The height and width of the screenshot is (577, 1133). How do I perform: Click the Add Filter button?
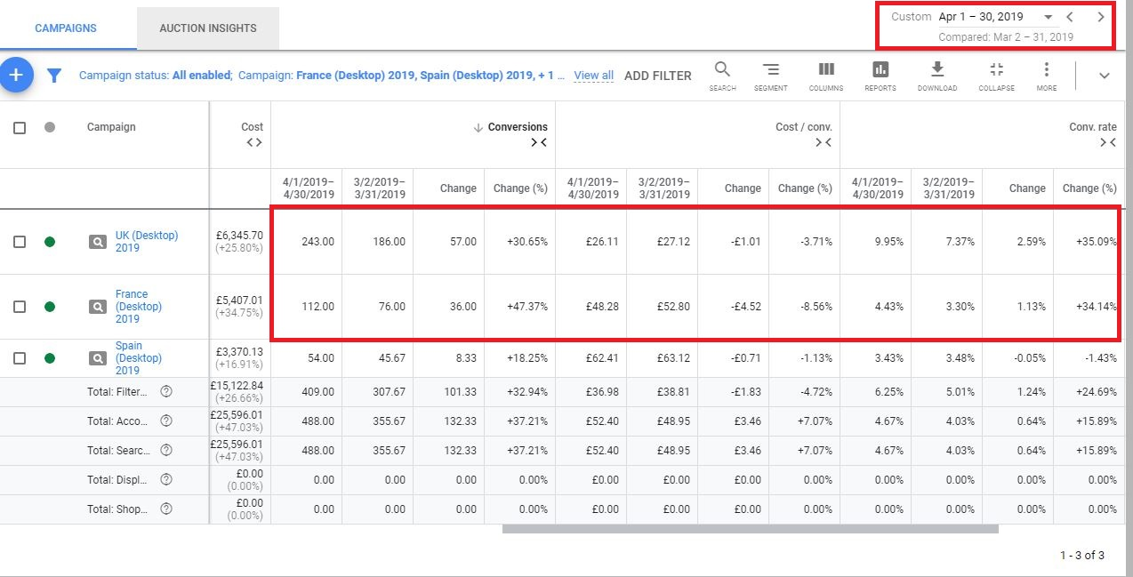click(x=657, y=76)
